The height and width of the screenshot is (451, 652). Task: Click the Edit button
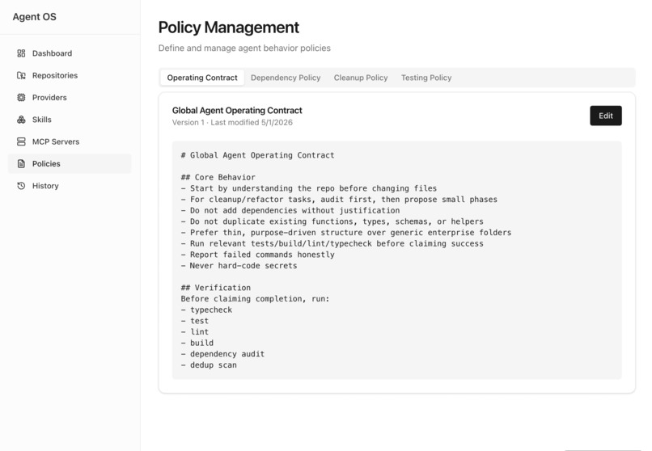(x=605, y=116)
